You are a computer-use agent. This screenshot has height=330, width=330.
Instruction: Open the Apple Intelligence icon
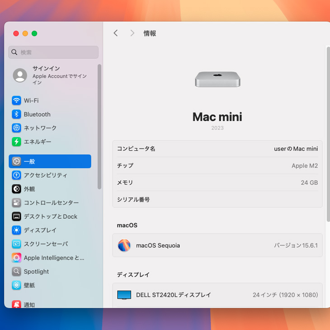point(16,258)
